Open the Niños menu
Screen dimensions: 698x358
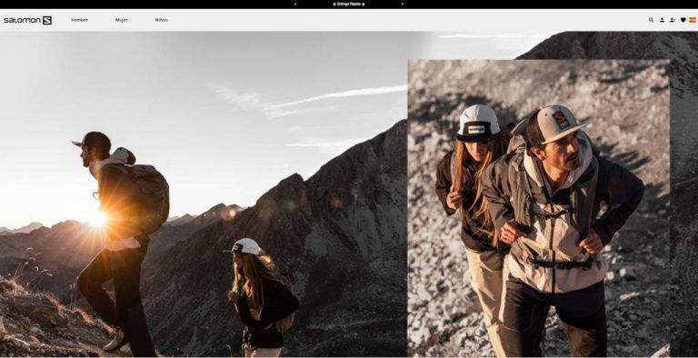(161, 20)
